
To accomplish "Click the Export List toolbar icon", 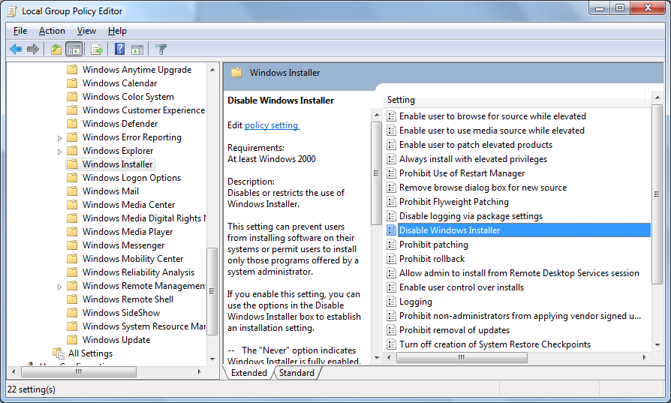I will 97,50.
